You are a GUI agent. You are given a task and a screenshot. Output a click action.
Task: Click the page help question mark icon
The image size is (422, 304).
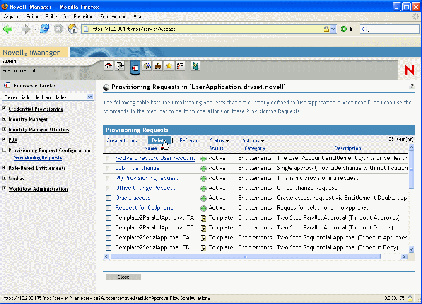point(412,86)
